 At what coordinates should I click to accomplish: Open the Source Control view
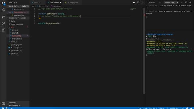click(3, 17)
